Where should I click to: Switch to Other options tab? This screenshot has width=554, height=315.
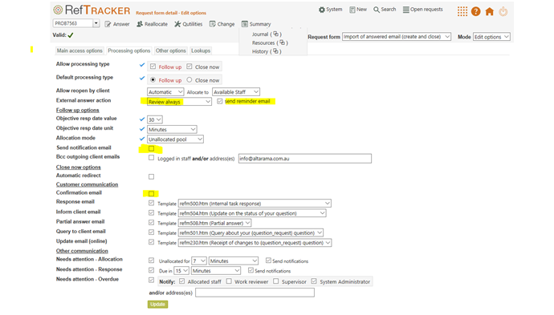(x=171, y=50)
